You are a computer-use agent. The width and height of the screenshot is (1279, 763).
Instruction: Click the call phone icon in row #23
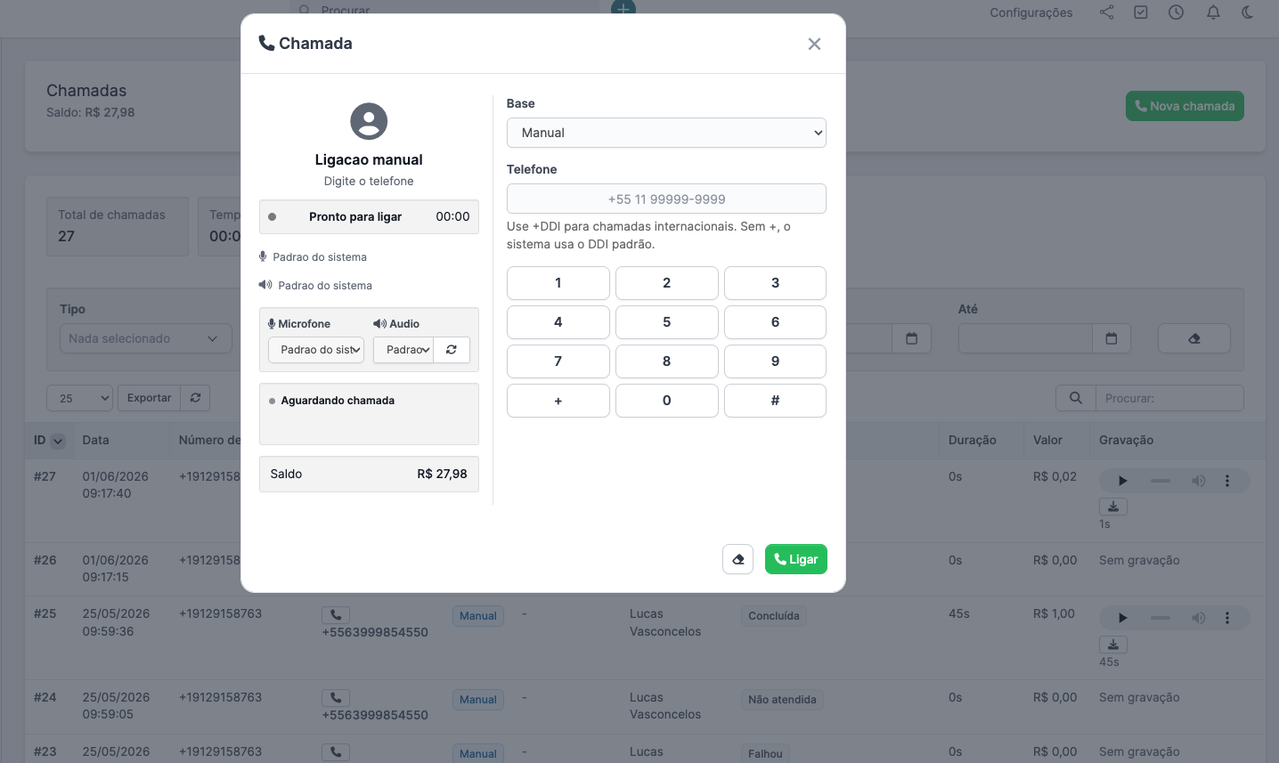336,752
